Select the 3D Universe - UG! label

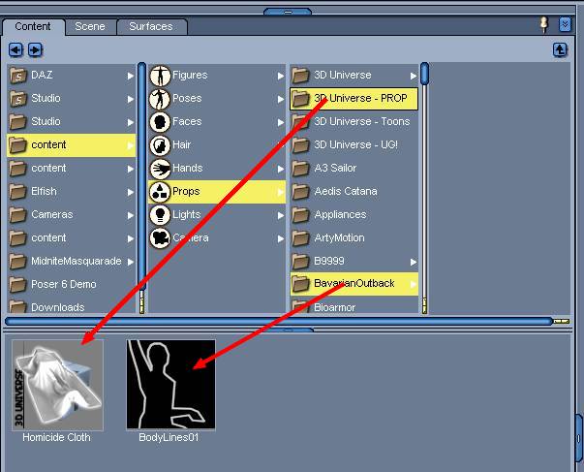pos(355,144)
